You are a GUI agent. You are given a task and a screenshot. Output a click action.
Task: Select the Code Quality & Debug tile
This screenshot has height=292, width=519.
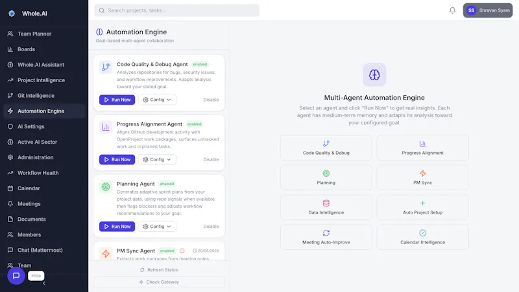point(326,148)
